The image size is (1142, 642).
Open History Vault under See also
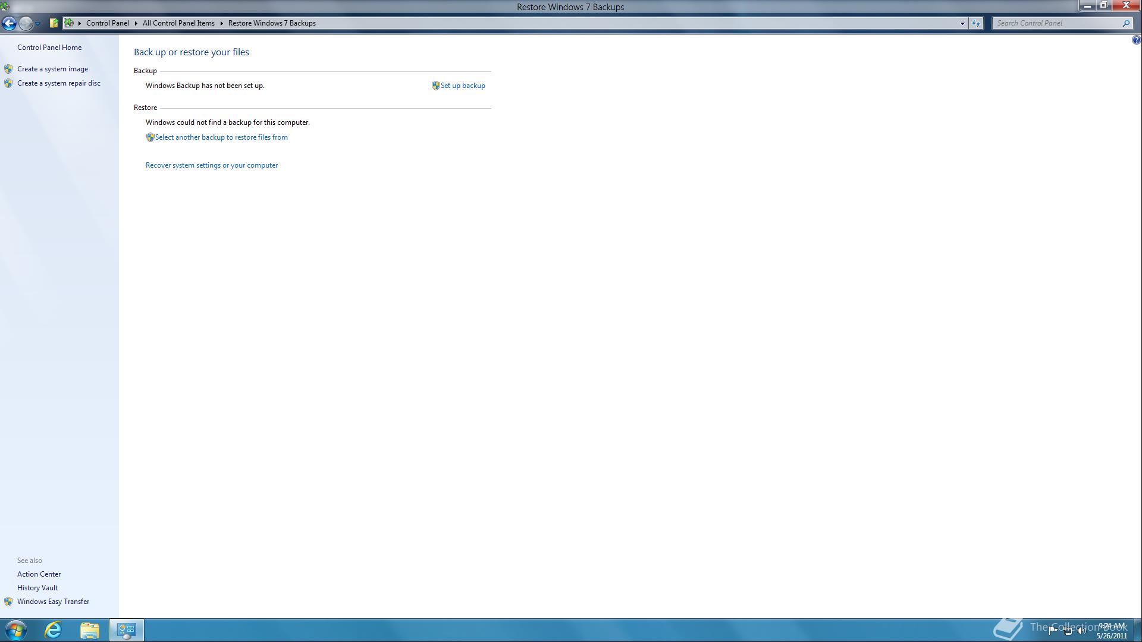(x=37, y=588)
